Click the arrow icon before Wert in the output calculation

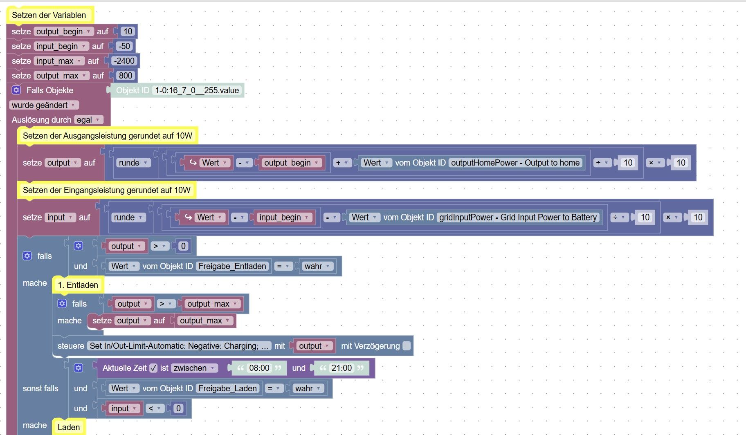coord(193,163)
